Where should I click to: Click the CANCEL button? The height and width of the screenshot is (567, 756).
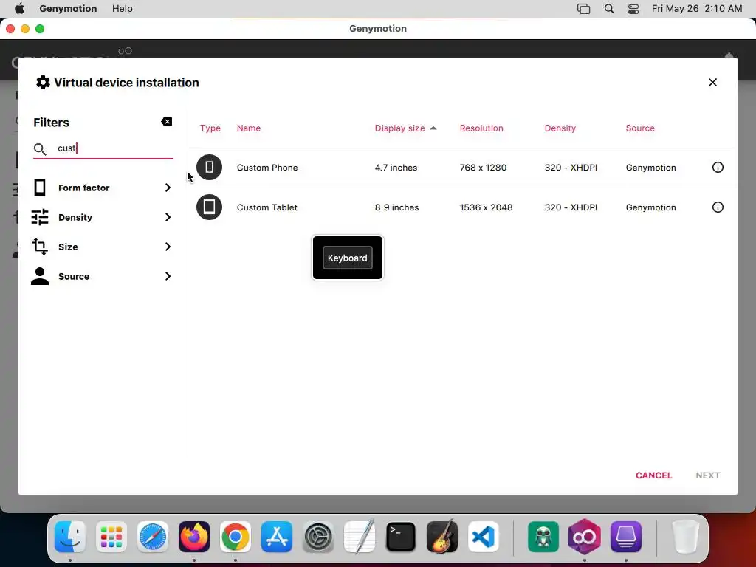tap(654, 475)
